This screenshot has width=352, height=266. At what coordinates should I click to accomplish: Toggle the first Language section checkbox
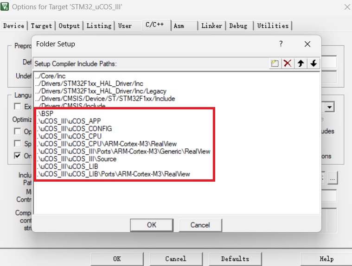(17, 106)
